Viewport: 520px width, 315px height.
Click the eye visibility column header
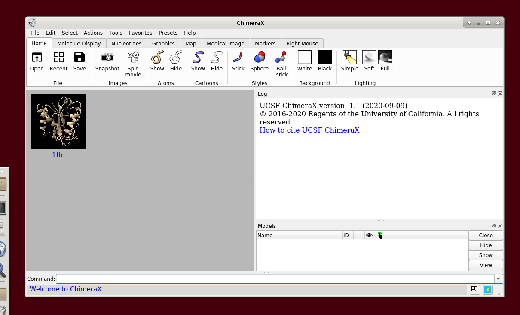click(369, 235)
